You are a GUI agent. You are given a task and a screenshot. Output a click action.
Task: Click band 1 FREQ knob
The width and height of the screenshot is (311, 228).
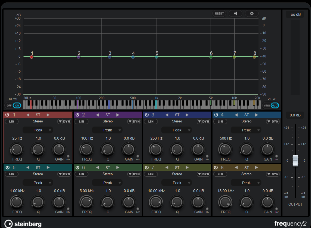pos(17,149)
